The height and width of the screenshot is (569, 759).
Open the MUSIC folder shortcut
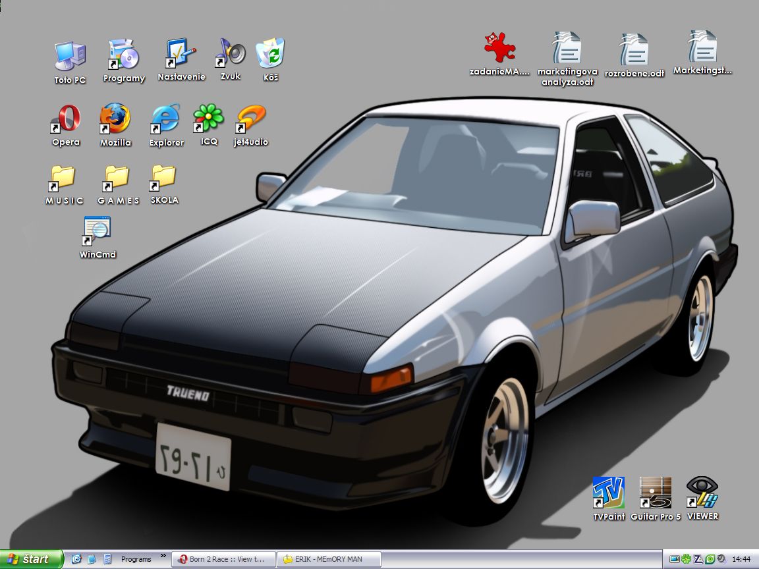65,185
